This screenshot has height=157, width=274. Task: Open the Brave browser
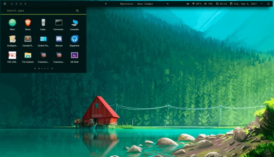click(x=28, y=23)
